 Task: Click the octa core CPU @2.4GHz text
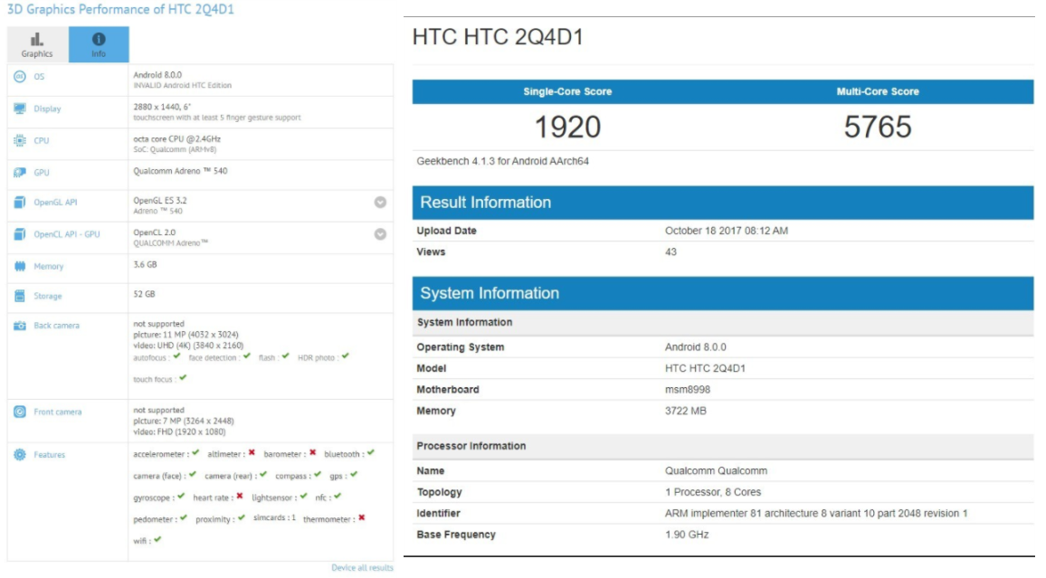[176, 138]
